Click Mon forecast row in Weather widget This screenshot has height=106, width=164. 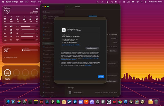coord(21,40)
